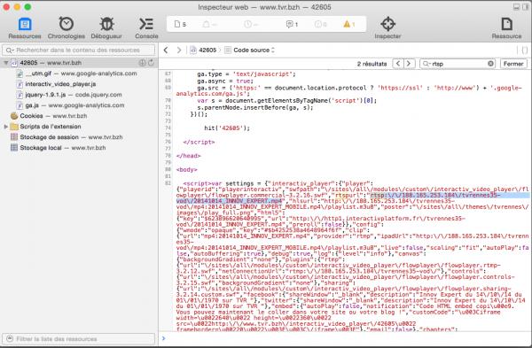Open Cookies — www.tvr.bzh item
This screenshot has width=532, height=348.
click(49, 116)
